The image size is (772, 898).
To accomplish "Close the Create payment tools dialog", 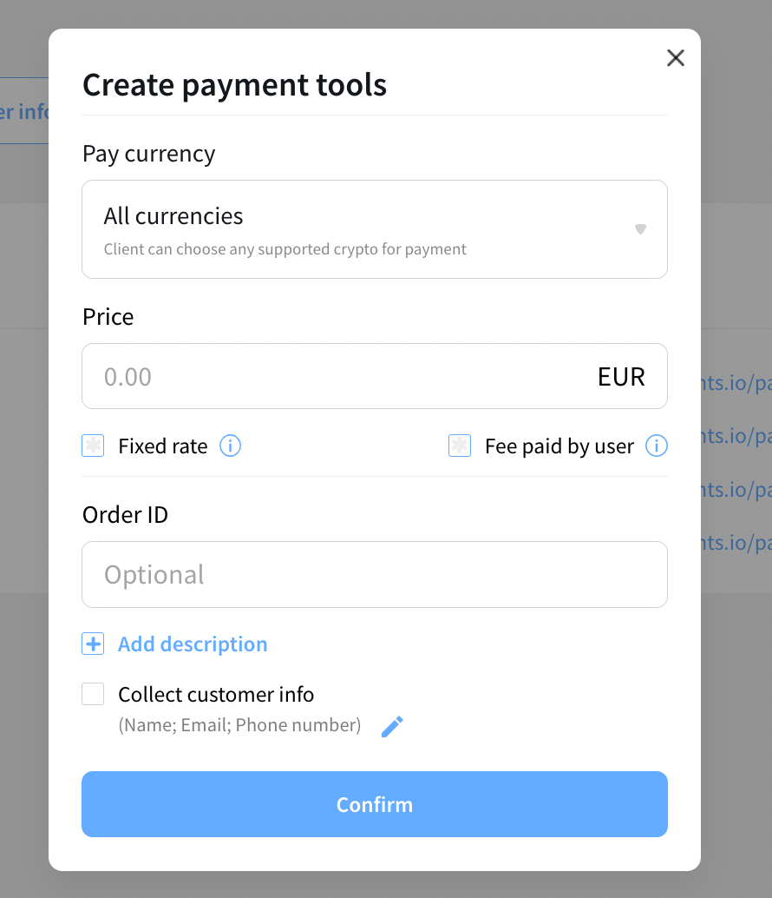I will pos(675,58).
